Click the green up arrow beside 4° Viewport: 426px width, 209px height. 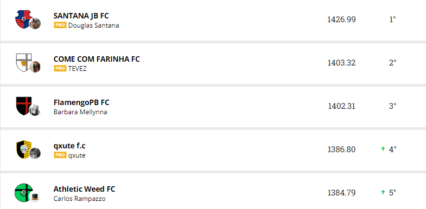coord(383,149)
